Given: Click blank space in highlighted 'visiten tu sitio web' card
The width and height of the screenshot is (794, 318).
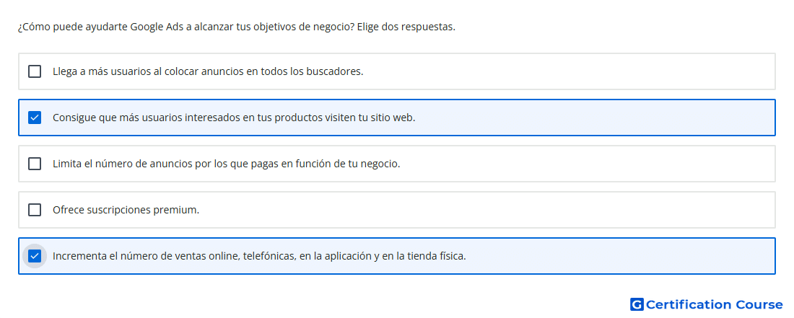Looking at the screenshot, I should point(593,118).
